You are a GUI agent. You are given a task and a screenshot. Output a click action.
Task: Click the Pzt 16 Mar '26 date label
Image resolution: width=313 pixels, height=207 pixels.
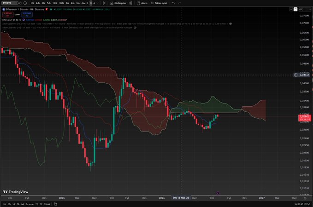[181, 198]
